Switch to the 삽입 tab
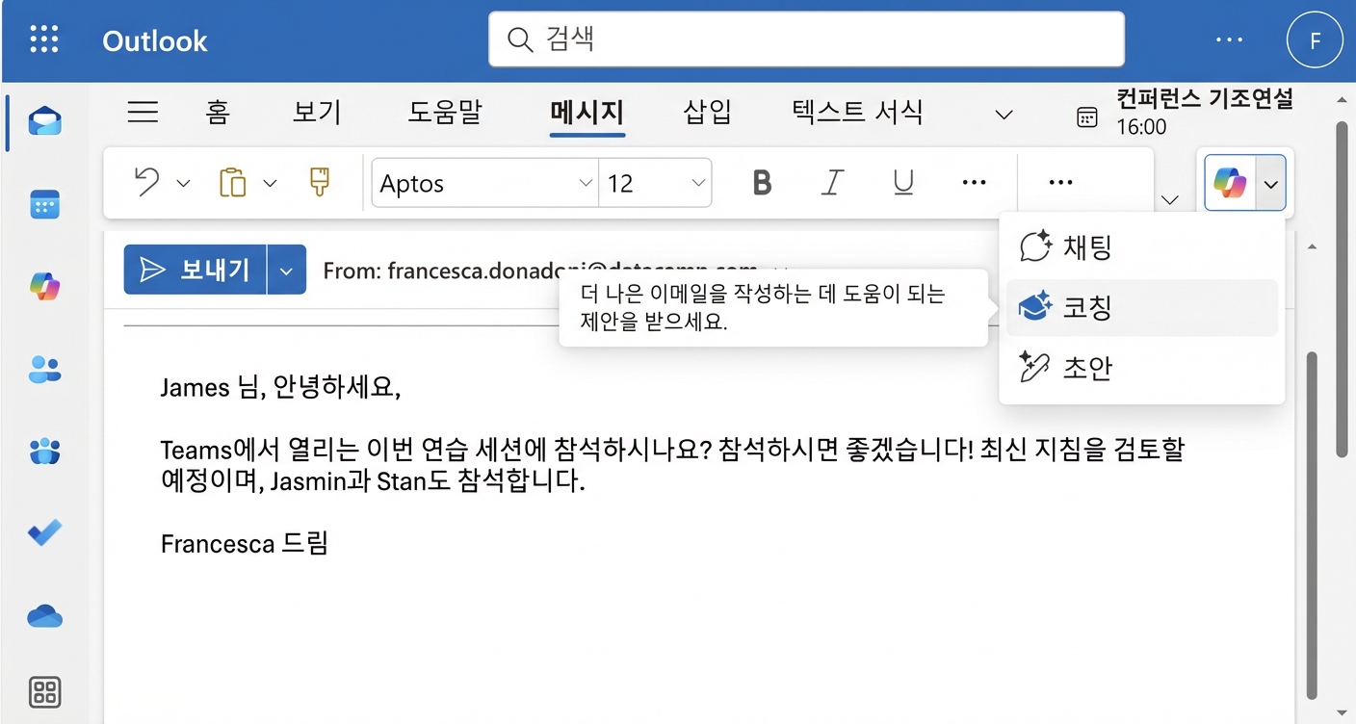 pos(707,113)
